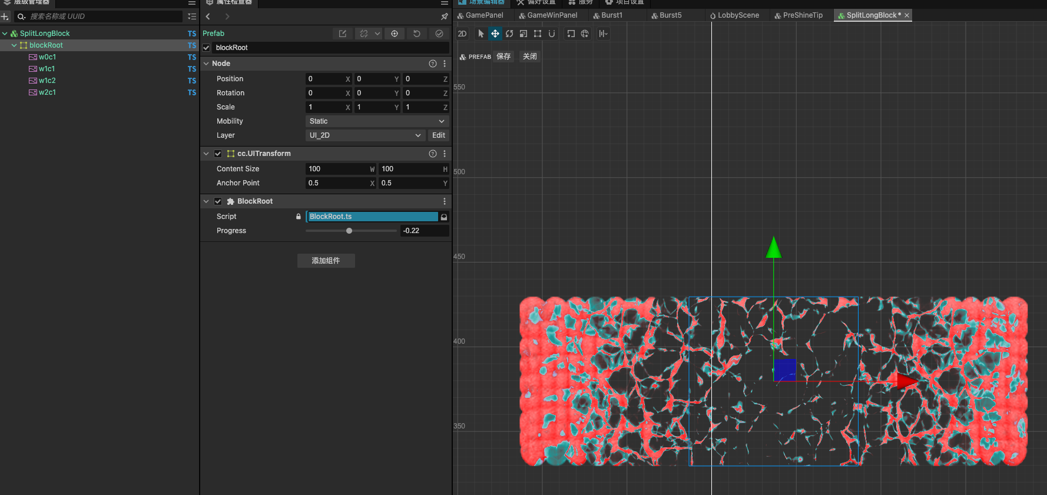
Task: Open the Mobility Static dropdown
Action: (377, 121)
